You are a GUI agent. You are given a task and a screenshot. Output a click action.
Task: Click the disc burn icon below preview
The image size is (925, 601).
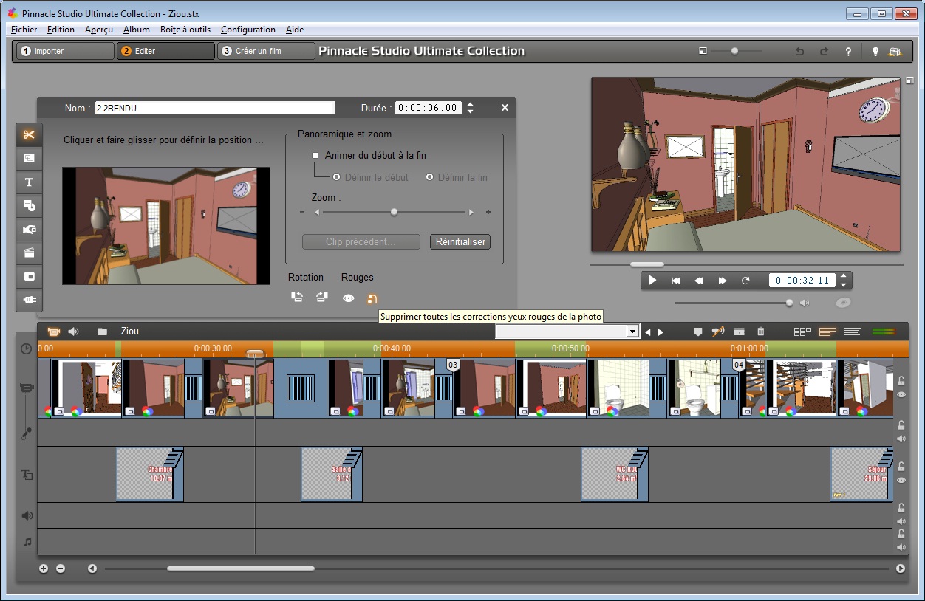click(x=842, y=303)
